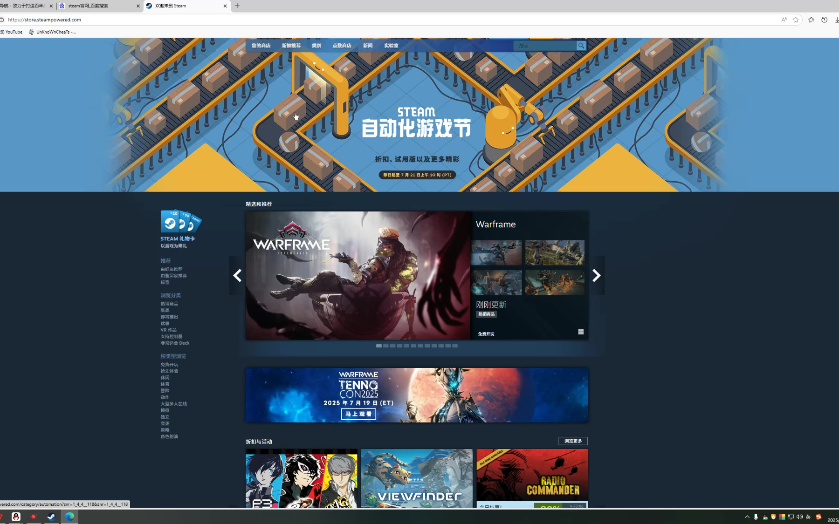The image size is (839, 524).
Task: Go to next featured carousel item
Action: [x=596, y=276]
